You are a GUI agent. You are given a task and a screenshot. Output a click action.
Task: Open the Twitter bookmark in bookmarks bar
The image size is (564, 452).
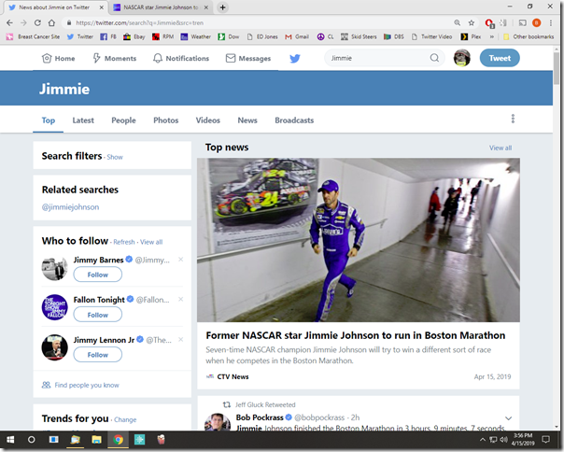click(x=80, y=36)
